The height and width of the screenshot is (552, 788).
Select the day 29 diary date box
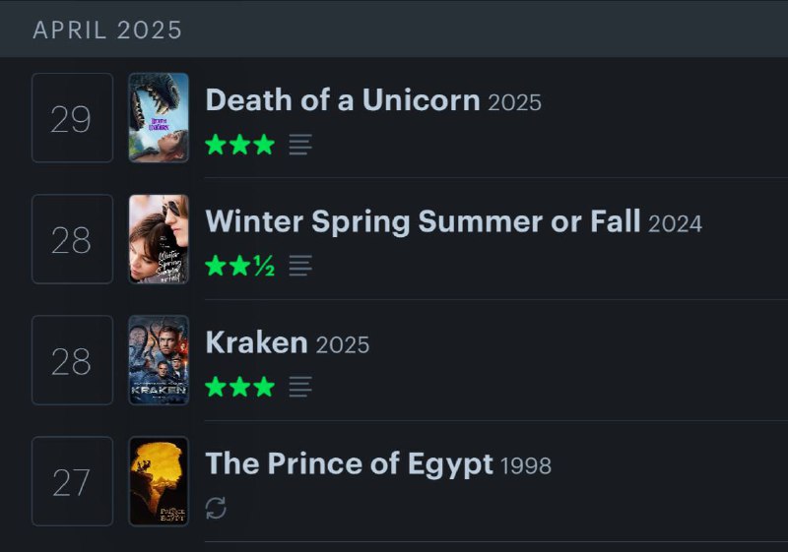(x=72, y=117)
